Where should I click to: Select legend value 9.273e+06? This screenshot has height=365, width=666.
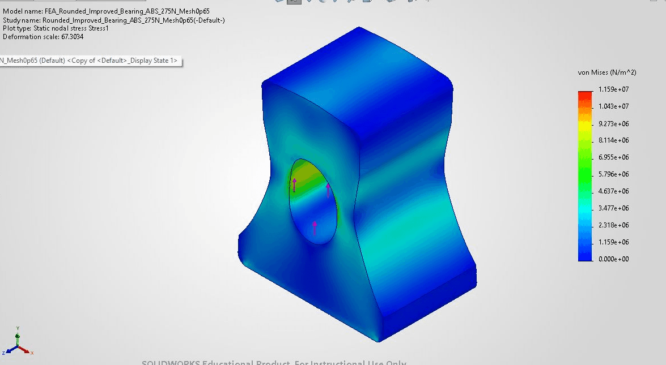point(613,123)
